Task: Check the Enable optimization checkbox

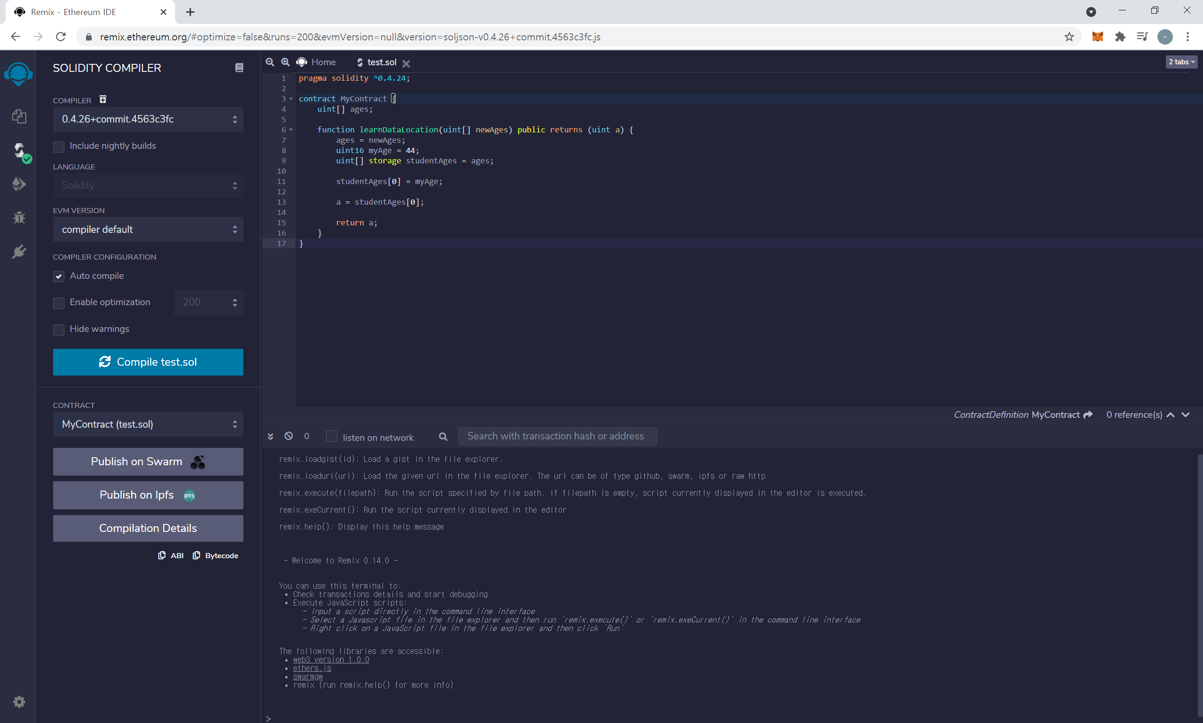Action: 59,302
